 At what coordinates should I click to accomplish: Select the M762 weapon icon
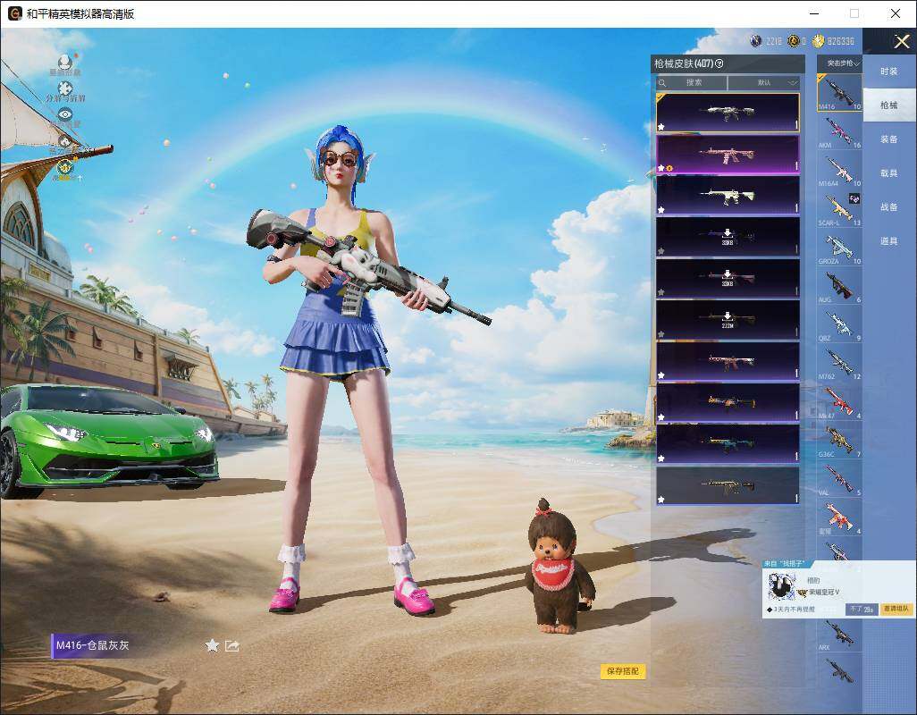coord(839,363)
